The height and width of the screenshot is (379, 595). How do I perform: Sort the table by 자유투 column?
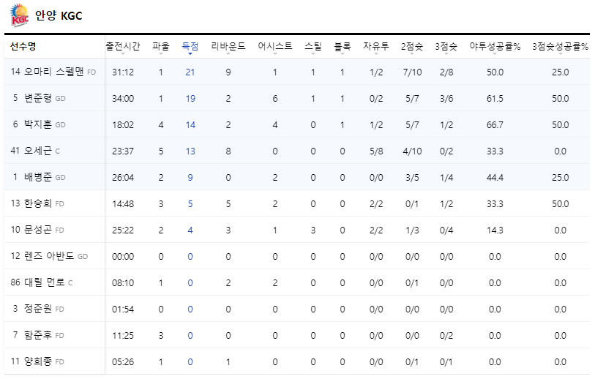[375, 47]
